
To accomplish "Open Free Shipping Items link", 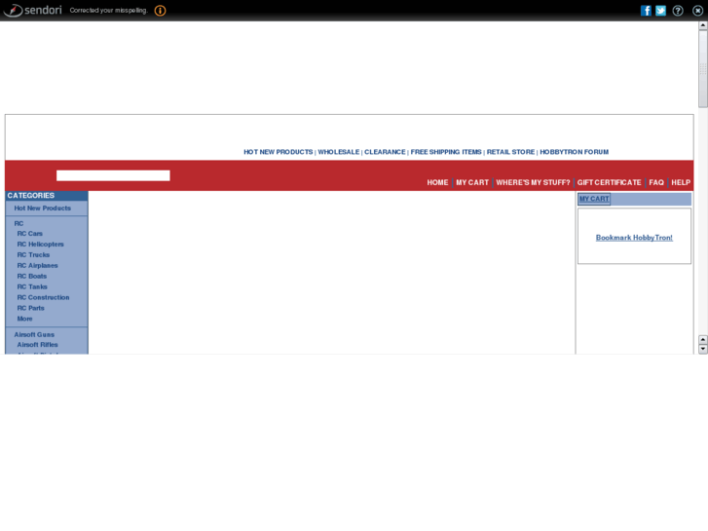I will (x=446, y=152).
